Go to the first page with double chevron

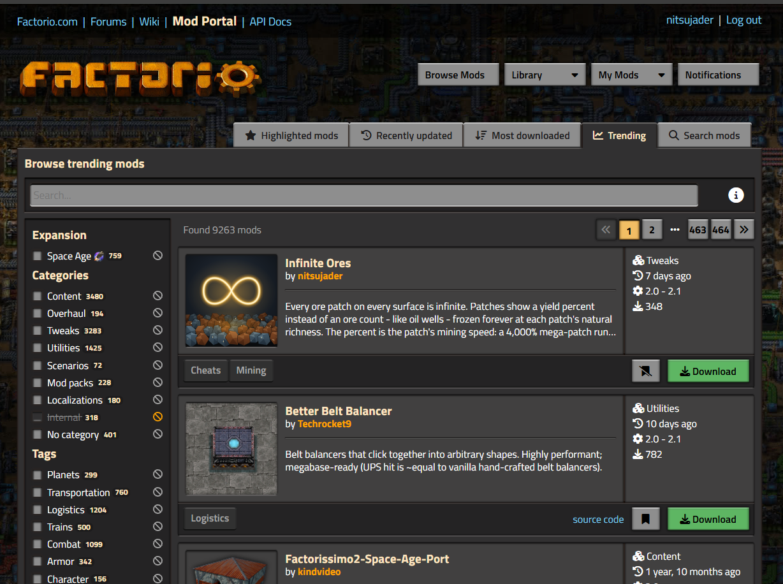tap(606, 230)
